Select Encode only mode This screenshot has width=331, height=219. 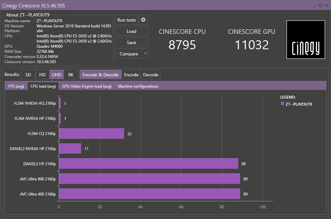tap(131, 75)
